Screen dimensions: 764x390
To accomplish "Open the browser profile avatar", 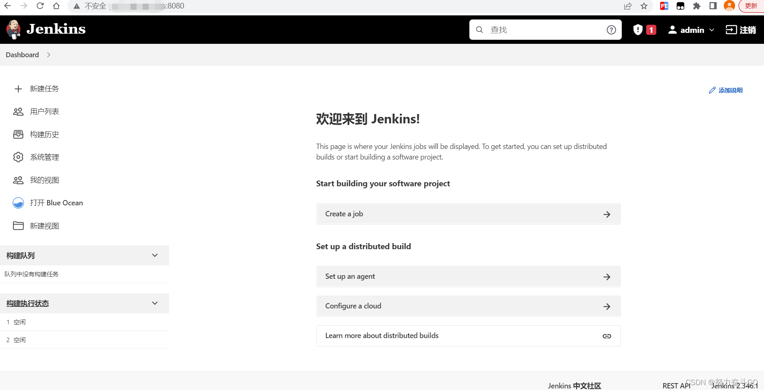I will [x=729, y=6].
